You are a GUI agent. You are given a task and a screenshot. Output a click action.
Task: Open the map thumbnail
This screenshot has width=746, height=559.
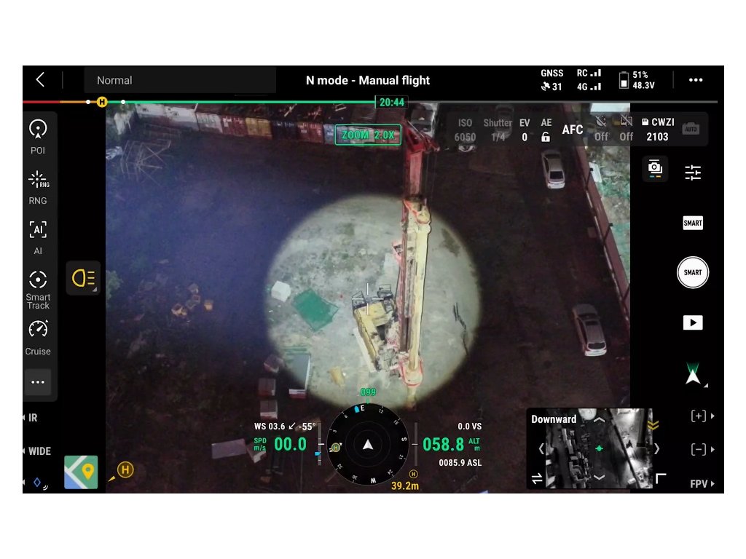click(81, 472)
